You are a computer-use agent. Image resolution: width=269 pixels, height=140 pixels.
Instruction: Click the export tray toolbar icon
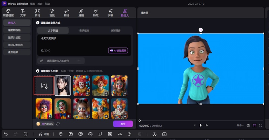(164, 134)
